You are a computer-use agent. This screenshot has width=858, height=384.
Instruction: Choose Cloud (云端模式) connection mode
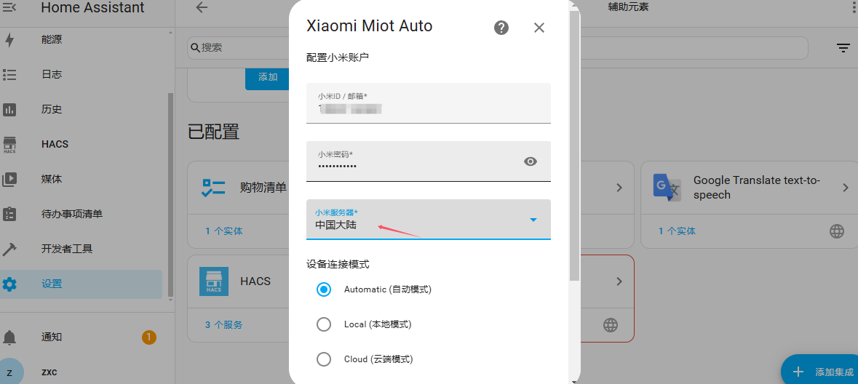pyautogui.click(x=324, y=359)
